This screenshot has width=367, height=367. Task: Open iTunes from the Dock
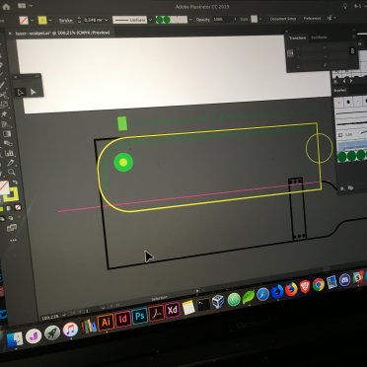70,330
